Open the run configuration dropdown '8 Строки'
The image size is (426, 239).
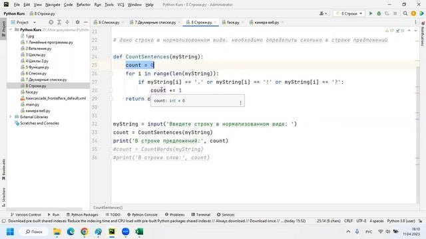[349, 13]
